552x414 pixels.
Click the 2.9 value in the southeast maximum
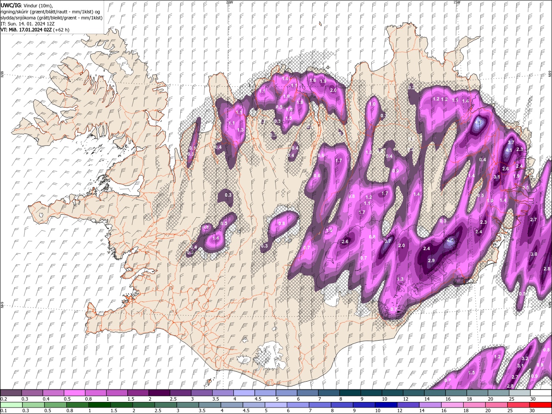click(x=431, y=260)
